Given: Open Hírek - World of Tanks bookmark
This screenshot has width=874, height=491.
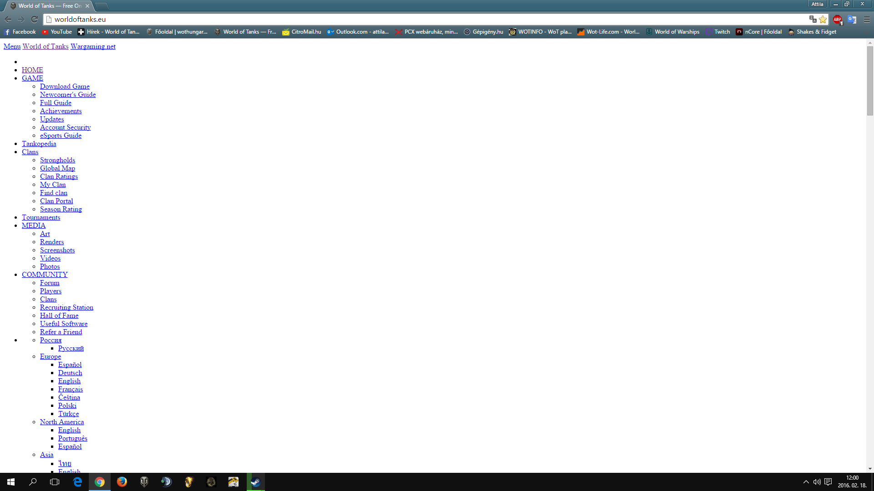Looking at the screenshot, I should point(109,32).
